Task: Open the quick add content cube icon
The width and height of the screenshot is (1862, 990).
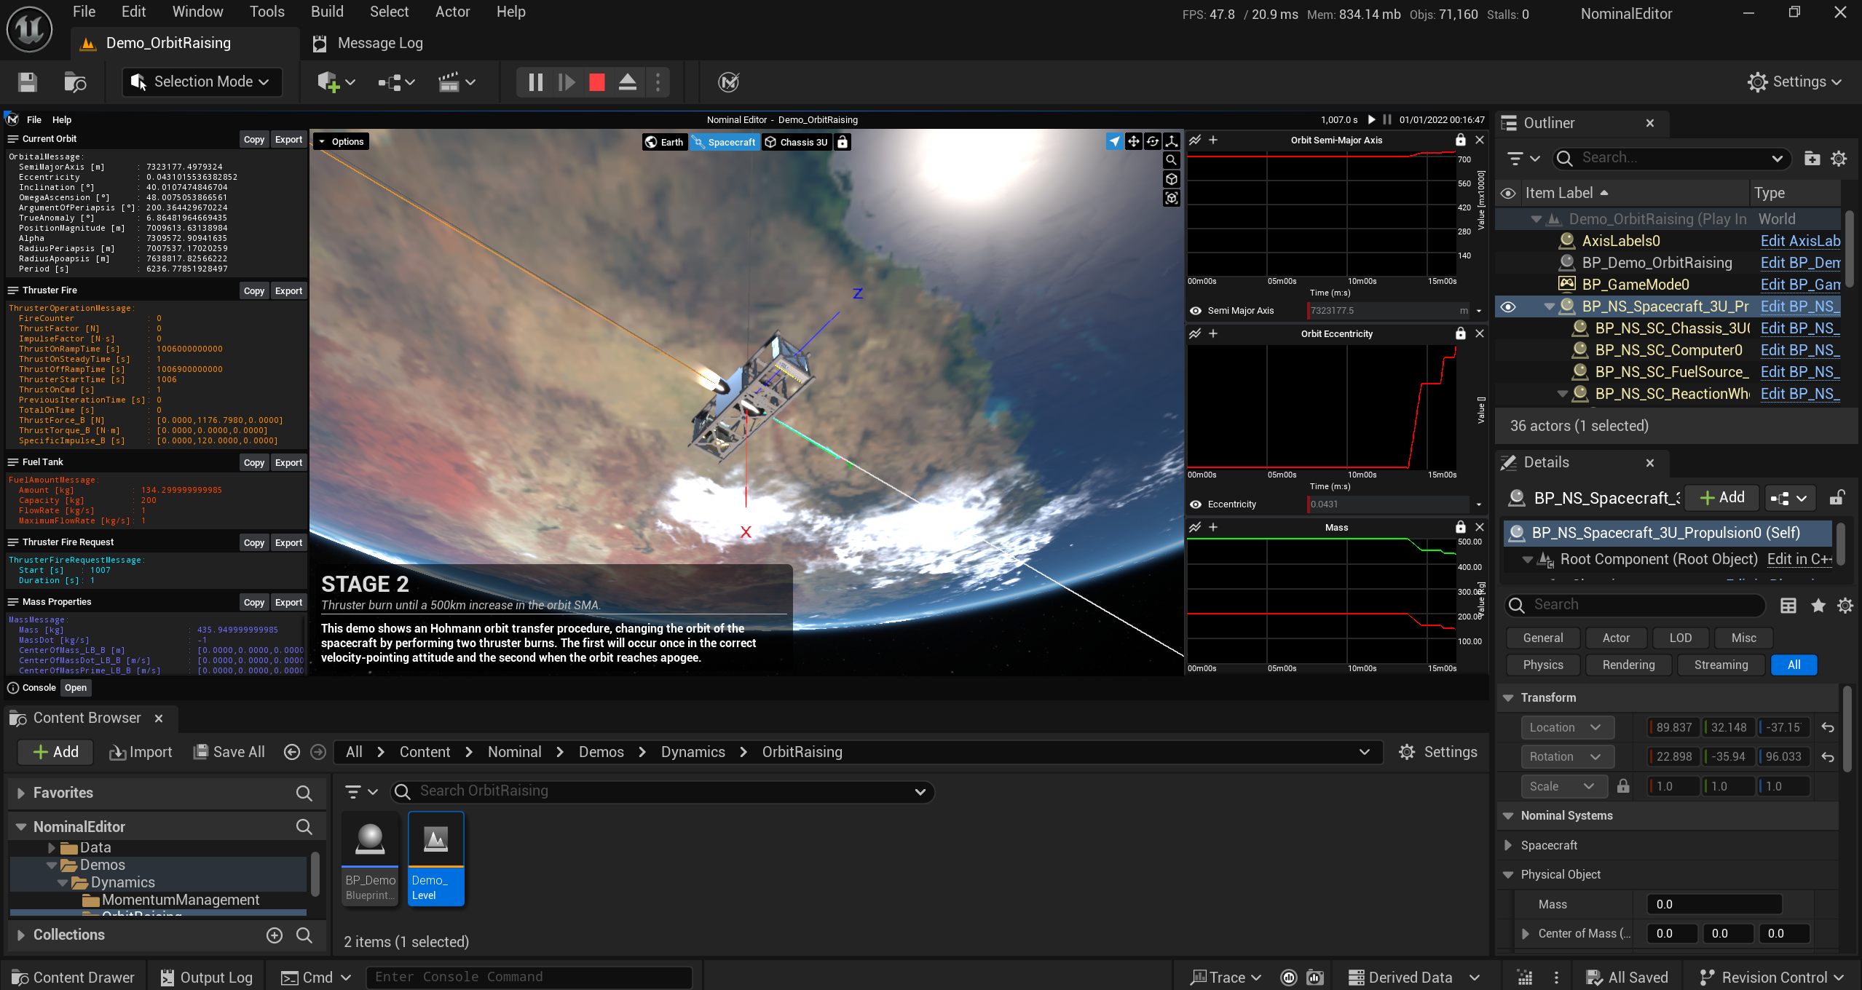Action: click(336, 82)
